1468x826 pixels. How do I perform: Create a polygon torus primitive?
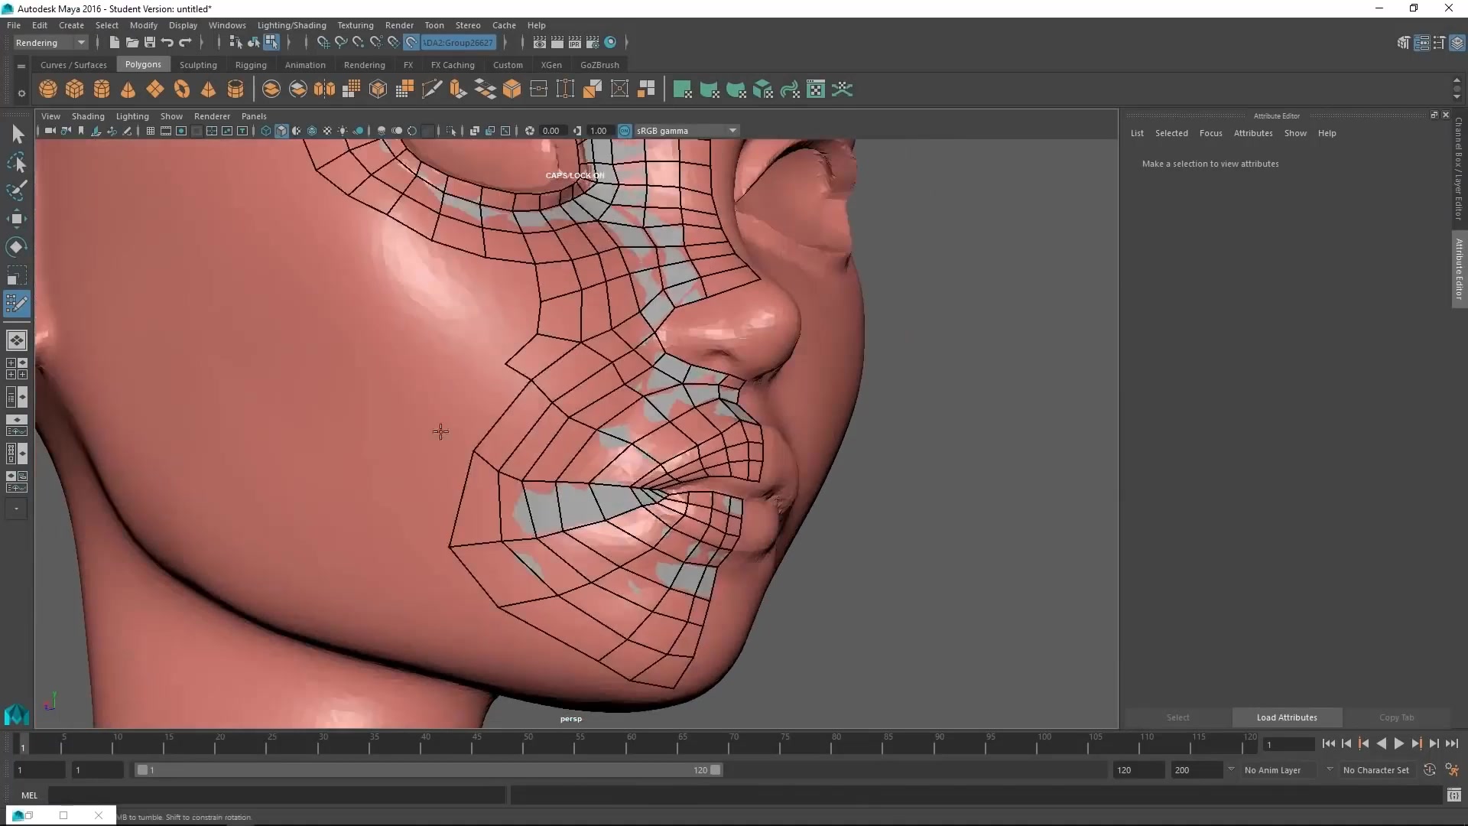click(182, 89)
